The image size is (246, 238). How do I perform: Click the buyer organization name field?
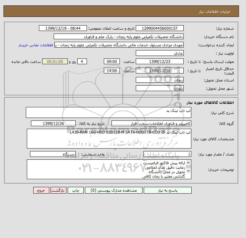click(x=119, y=37)
